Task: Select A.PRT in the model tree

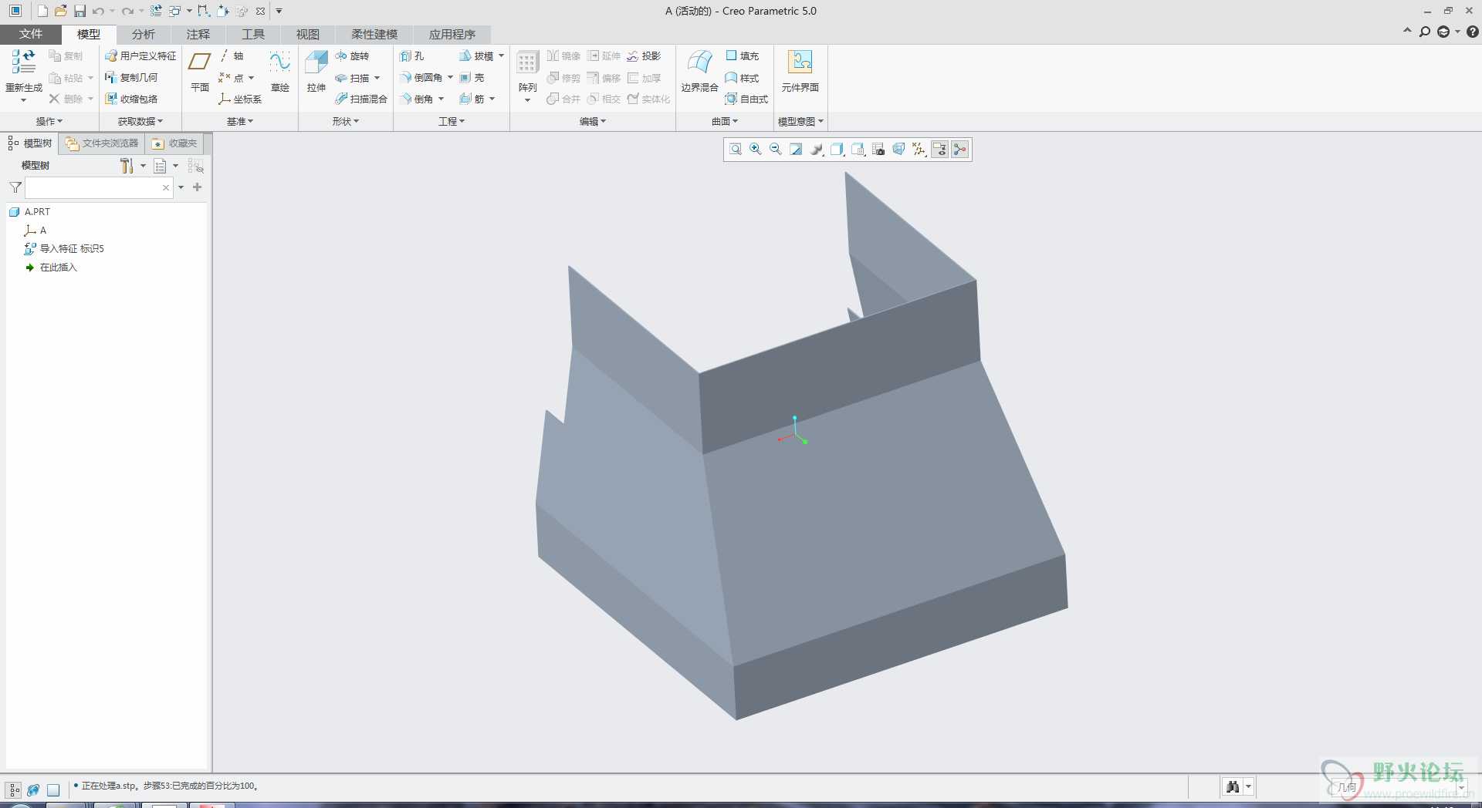Action: [29, 212]
